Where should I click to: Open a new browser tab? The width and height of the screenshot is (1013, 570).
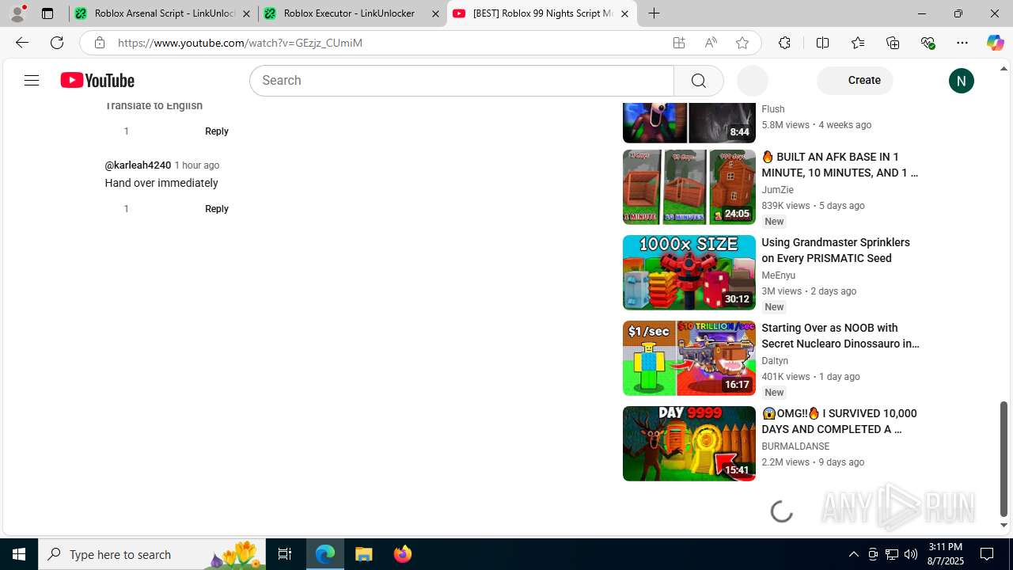click(654, 13)
